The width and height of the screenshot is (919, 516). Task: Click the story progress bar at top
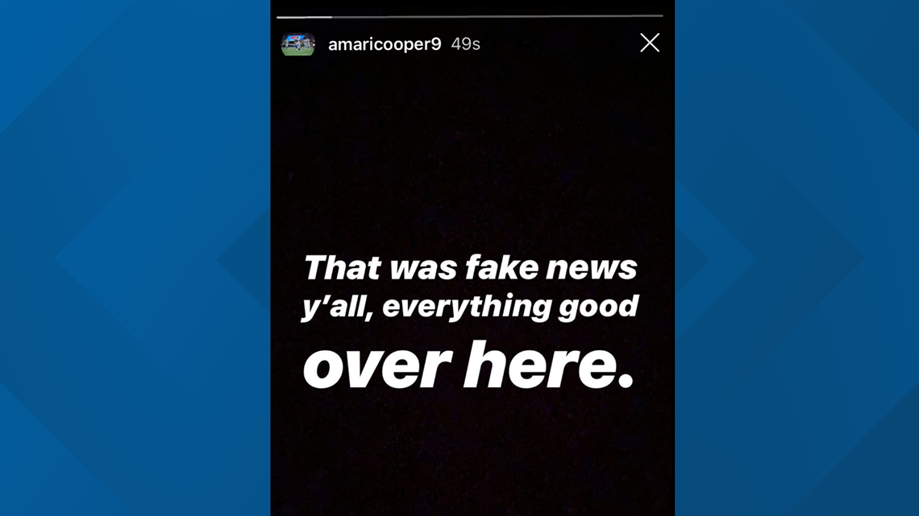469,16
